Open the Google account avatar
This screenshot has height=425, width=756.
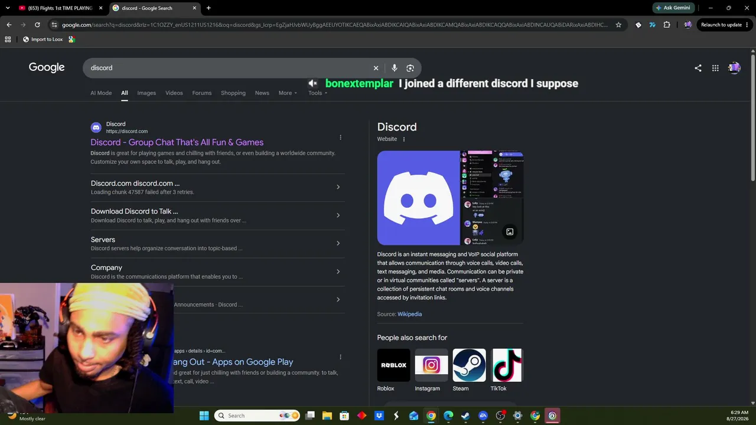pos(734,68)
